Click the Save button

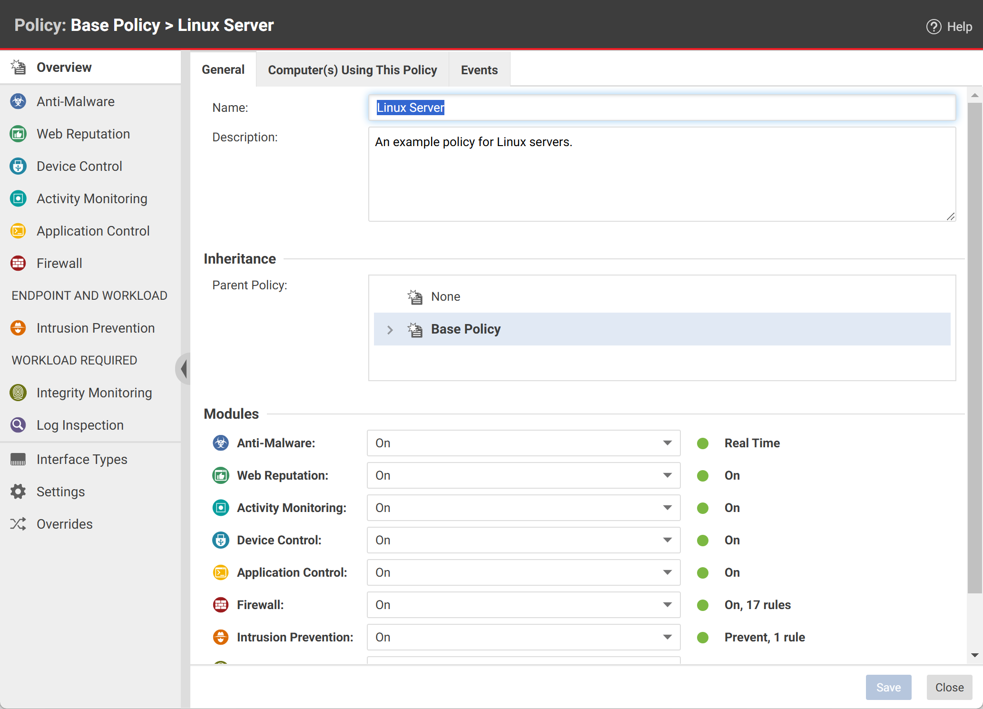[888, 687]
